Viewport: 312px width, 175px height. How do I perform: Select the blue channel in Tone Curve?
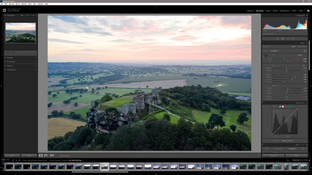[x=291, y=107]
